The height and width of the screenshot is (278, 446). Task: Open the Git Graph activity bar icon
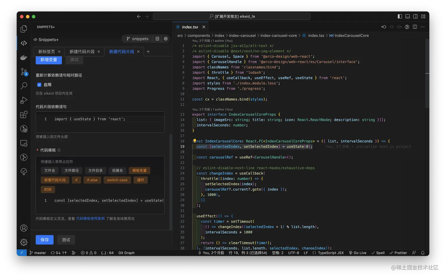tap(24, 157)
